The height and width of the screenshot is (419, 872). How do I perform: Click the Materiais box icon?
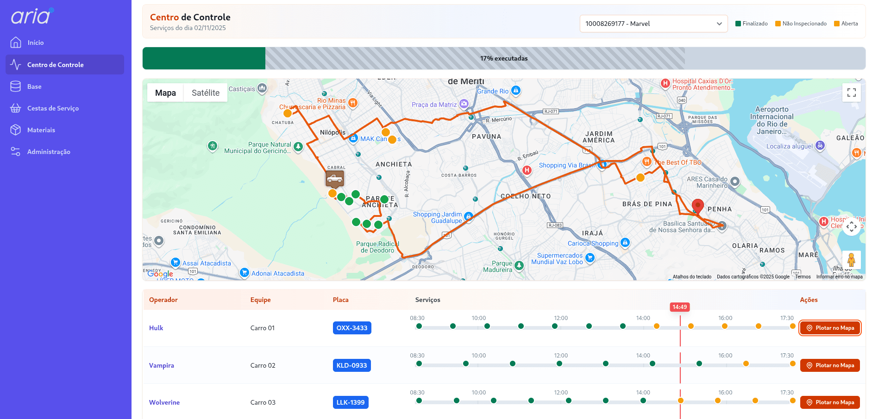click(16, 130)
